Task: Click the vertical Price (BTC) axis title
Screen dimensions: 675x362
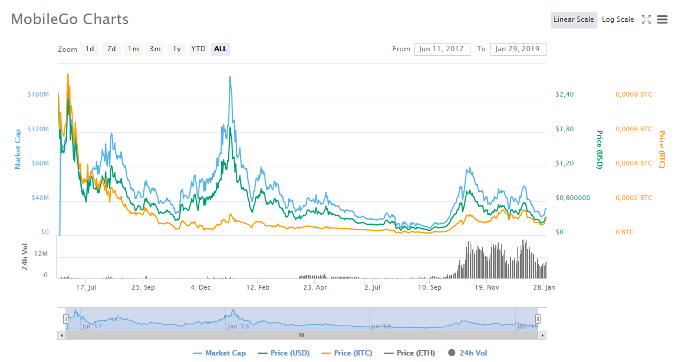Action: point(661,149)
